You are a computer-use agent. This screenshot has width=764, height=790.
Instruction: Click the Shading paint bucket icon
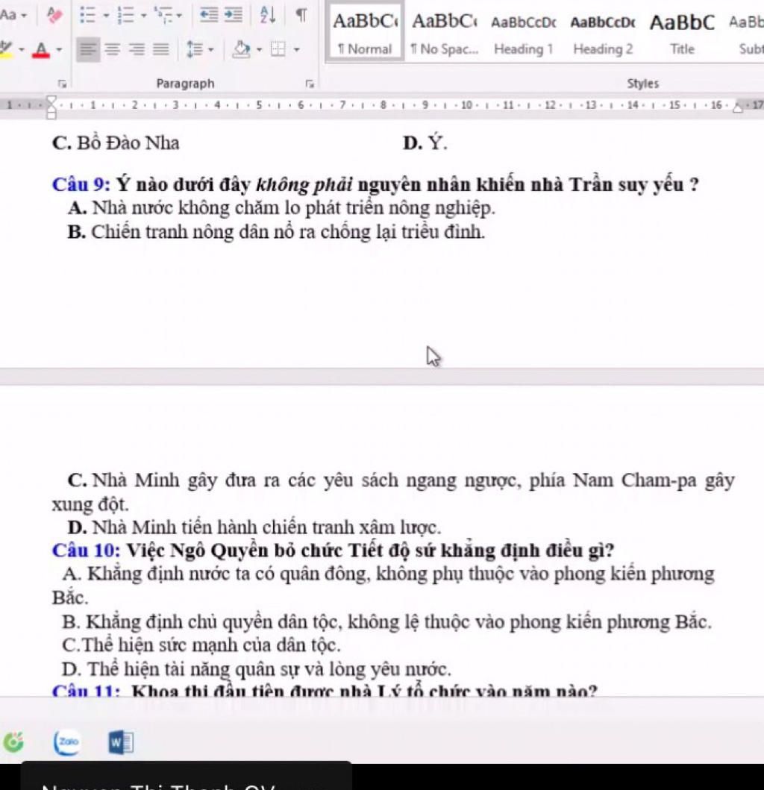242,49
